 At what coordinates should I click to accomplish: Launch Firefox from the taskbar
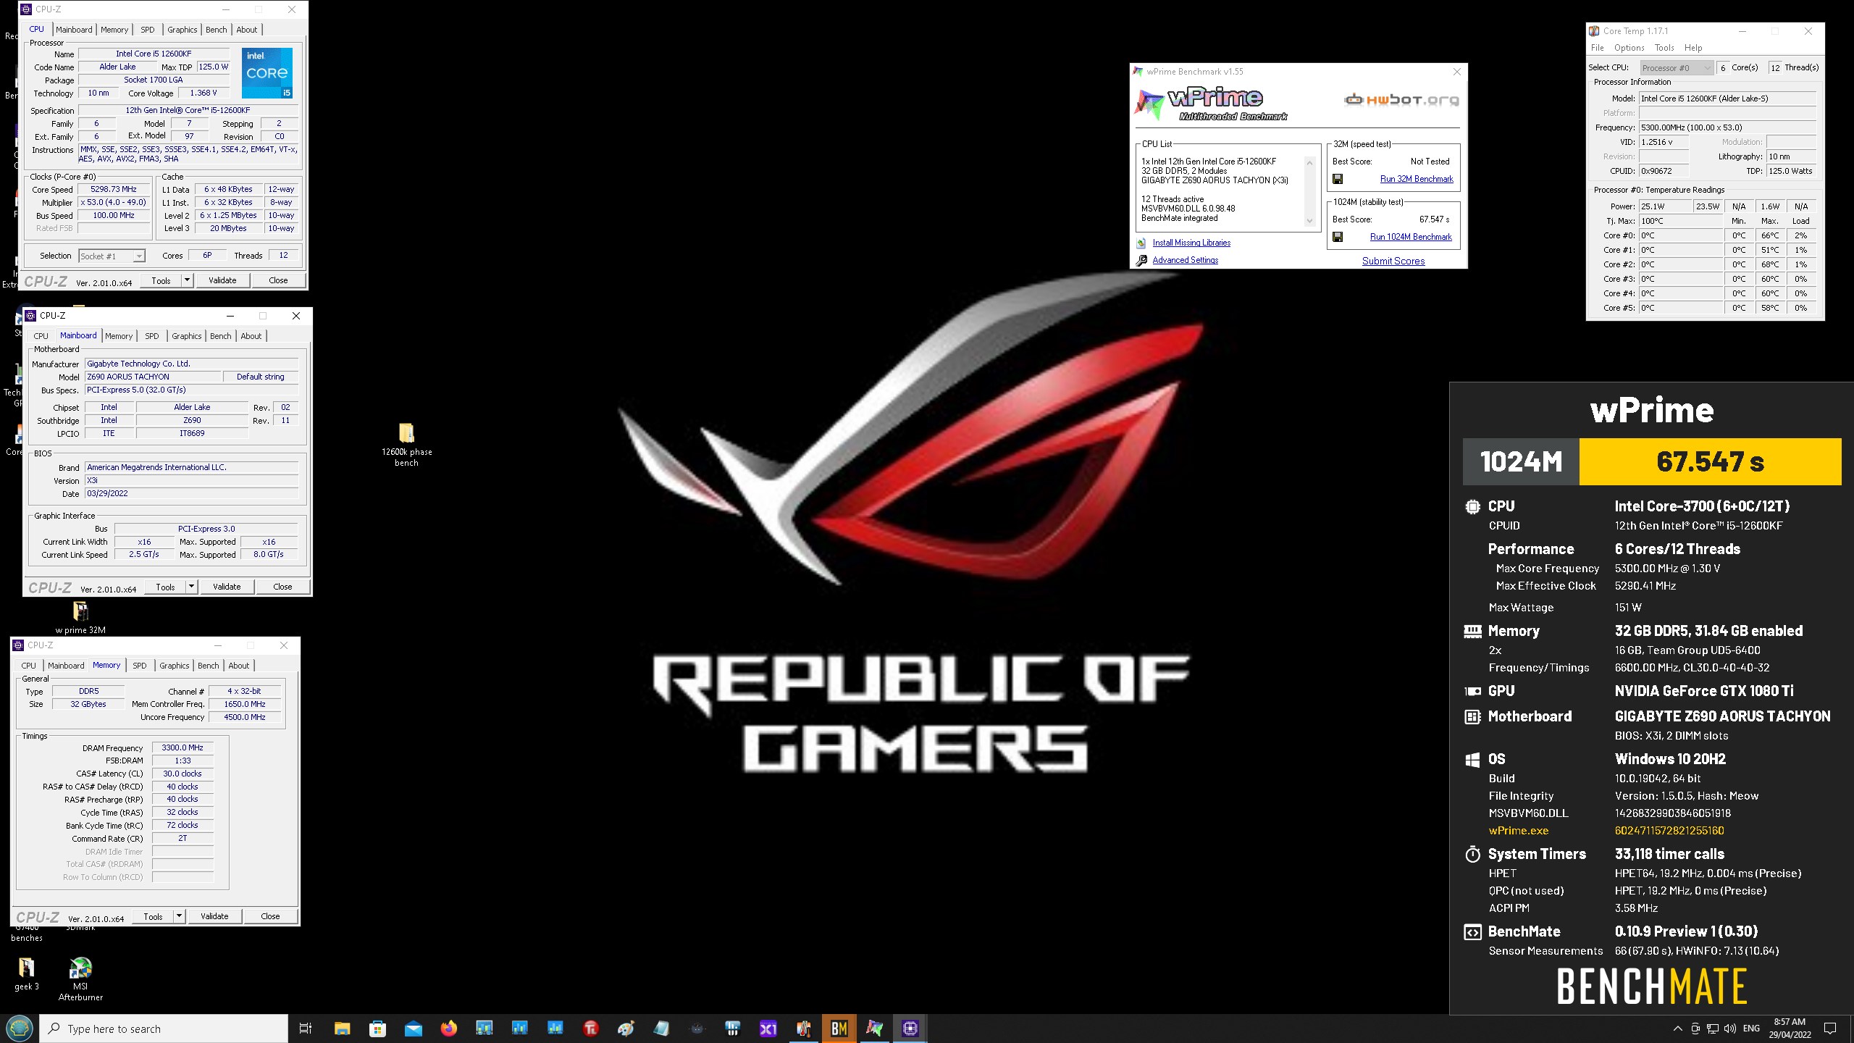click(x=448, y=1029)
